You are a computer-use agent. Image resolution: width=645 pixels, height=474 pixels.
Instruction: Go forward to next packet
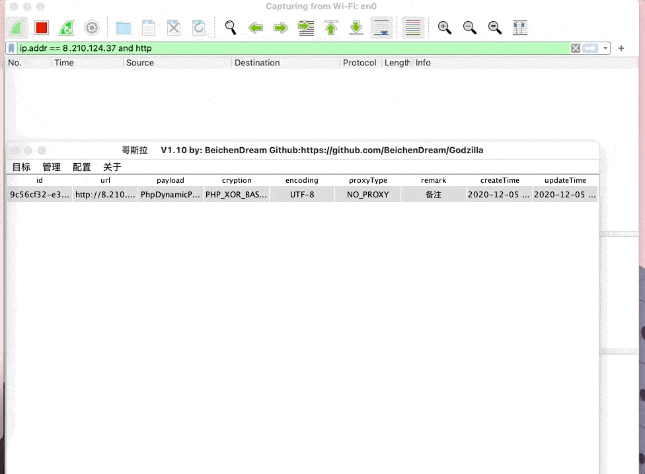pyautogui.click(x=281, y=28)
